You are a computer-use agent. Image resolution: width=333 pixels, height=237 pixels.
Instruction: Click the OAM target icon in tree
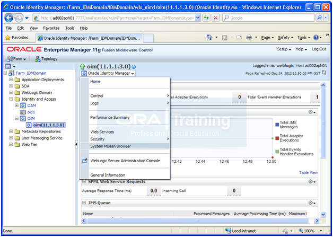(23, 106)
